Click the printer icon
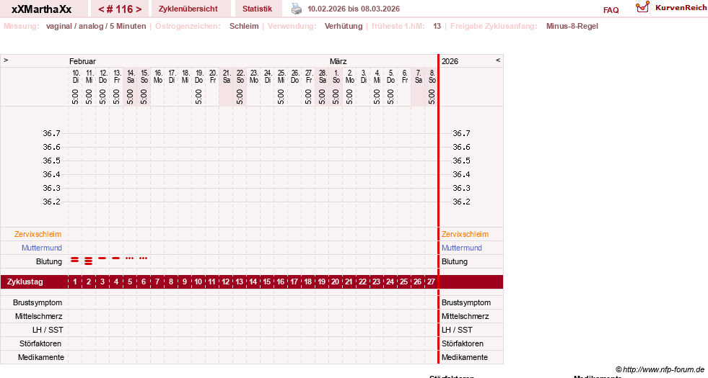Screen dimensions: 708x378 click(x=296, y=9)
